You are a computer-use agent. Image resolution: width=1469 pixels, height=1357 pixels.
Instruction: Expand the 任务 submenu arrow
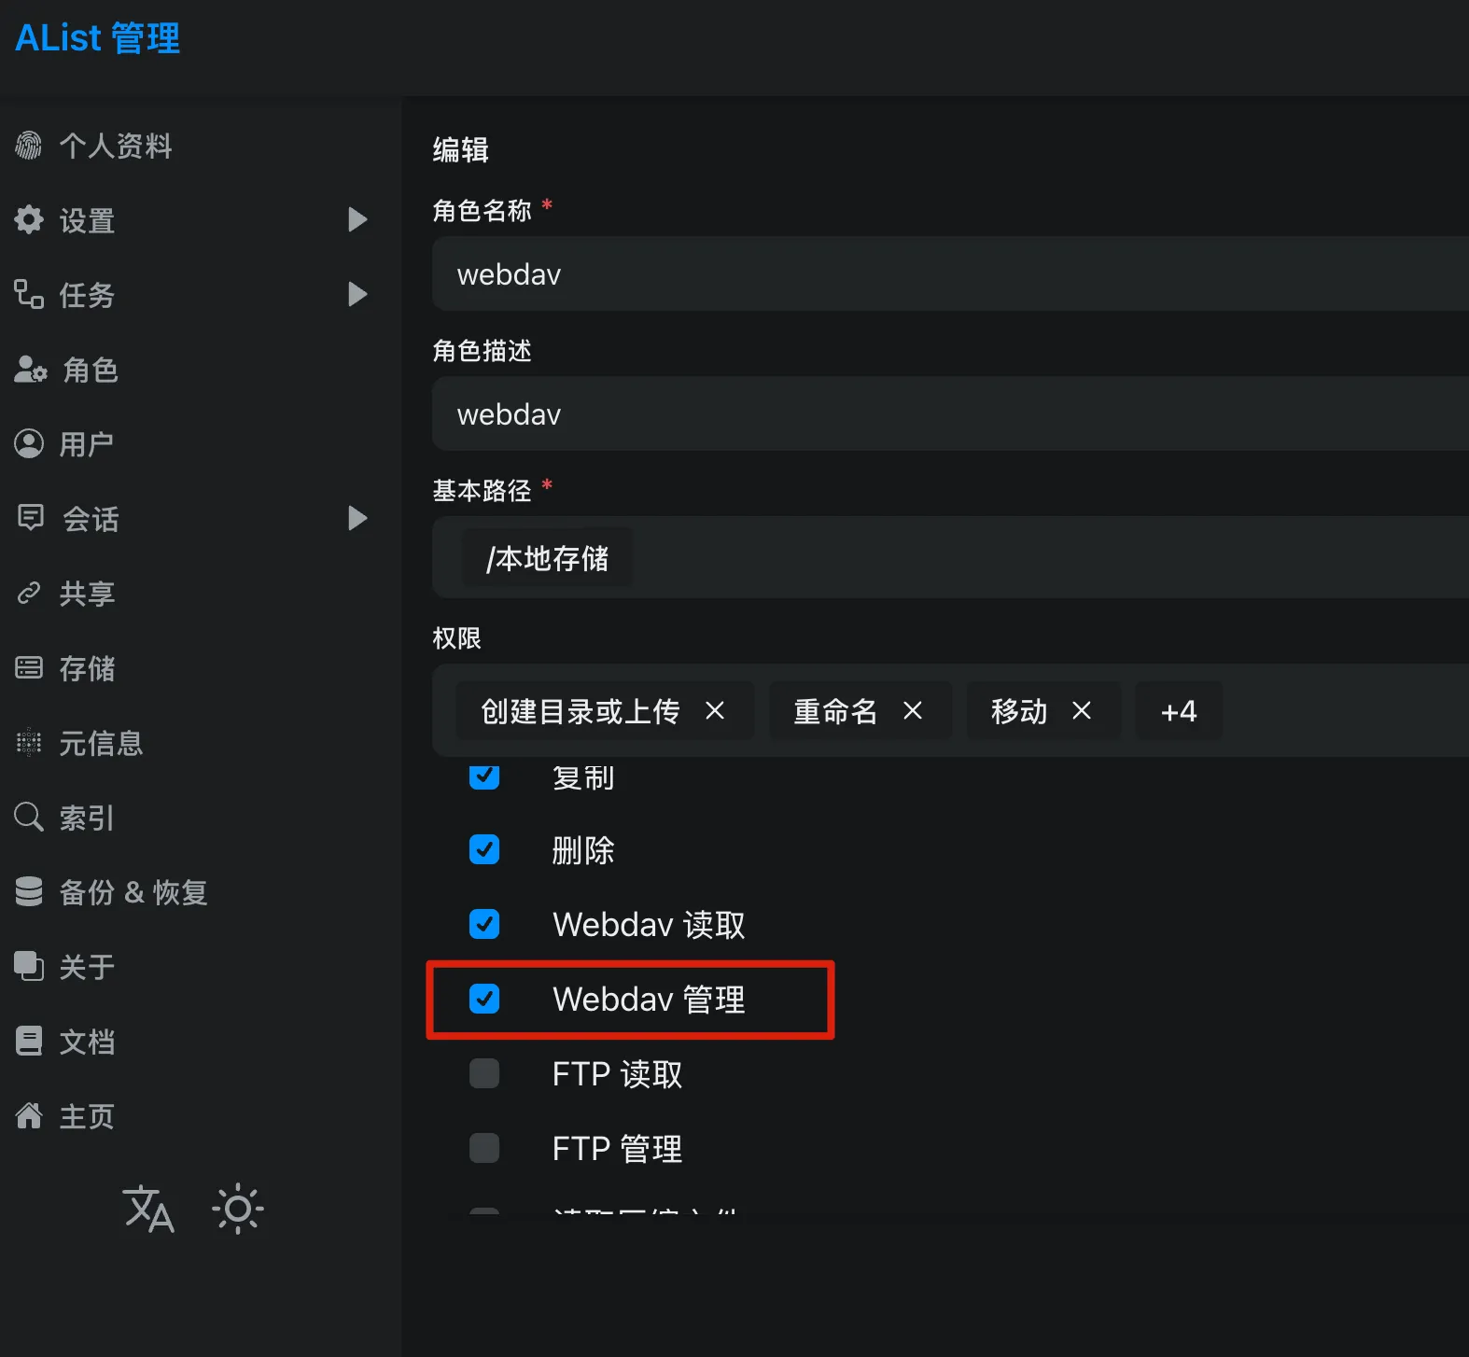tap(357, 294)
